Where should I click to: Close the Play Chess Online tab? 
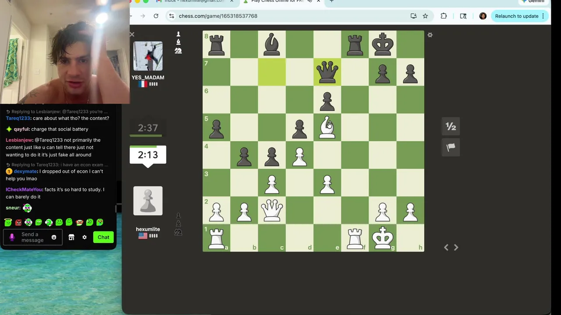tap(319, 2)
